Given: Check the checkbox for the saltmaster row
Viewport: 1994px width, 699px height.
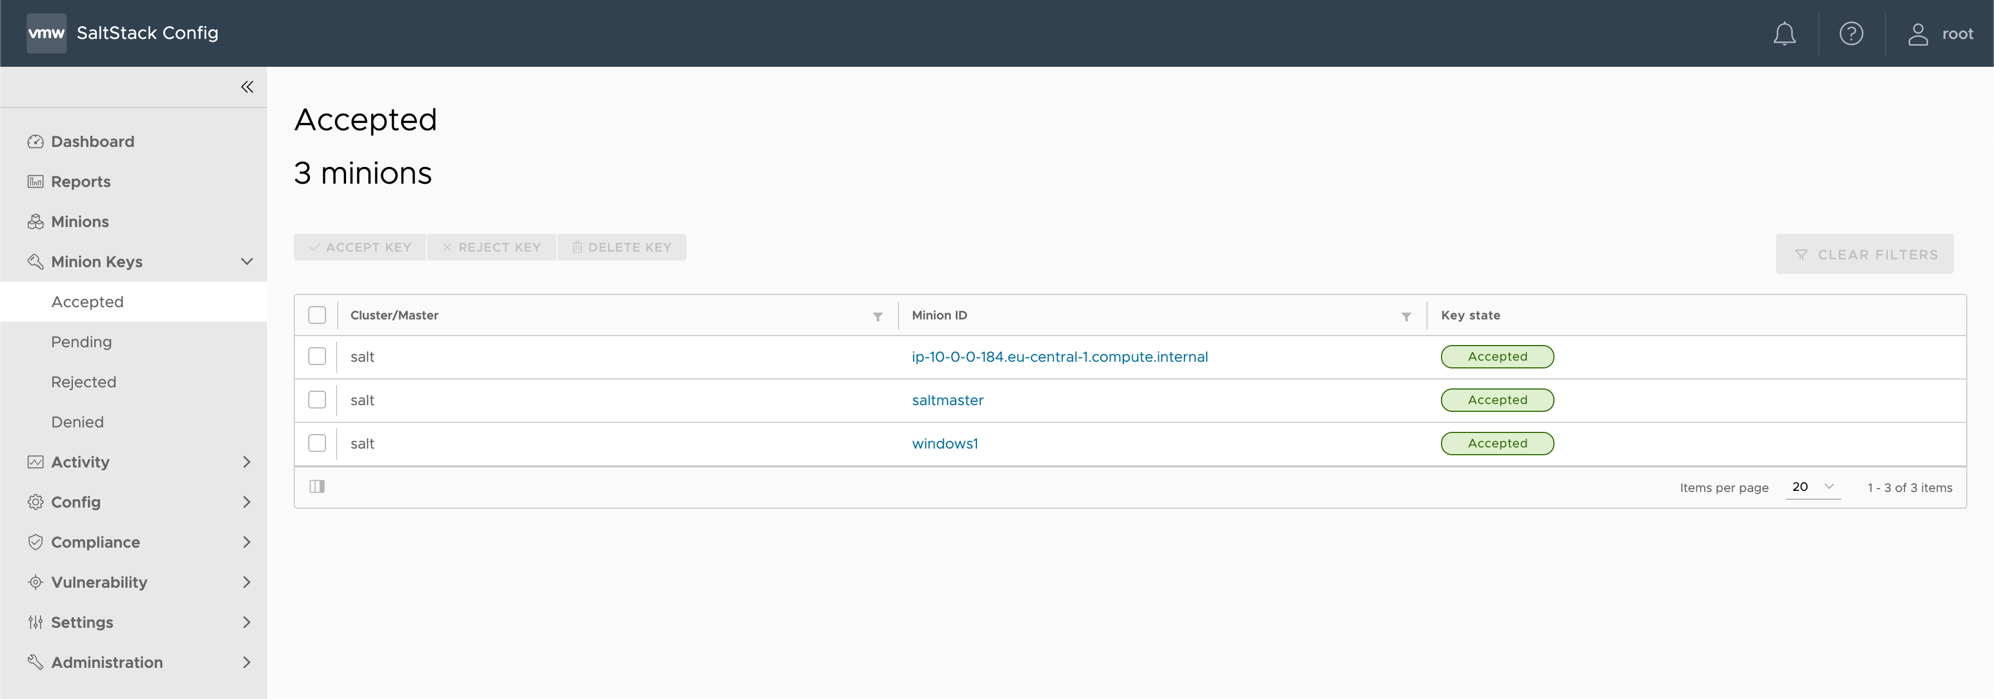Looking at the screenshot, I should pos(317,400).
